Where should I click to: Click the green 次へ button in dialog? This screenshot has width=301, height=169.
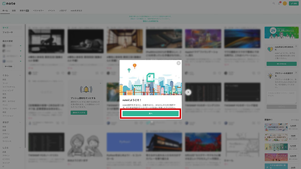click(150, 114)
